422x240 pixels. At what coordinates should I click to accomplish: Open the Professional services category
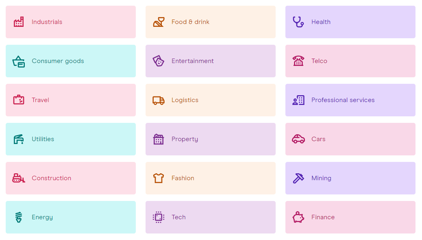[350, 100]
